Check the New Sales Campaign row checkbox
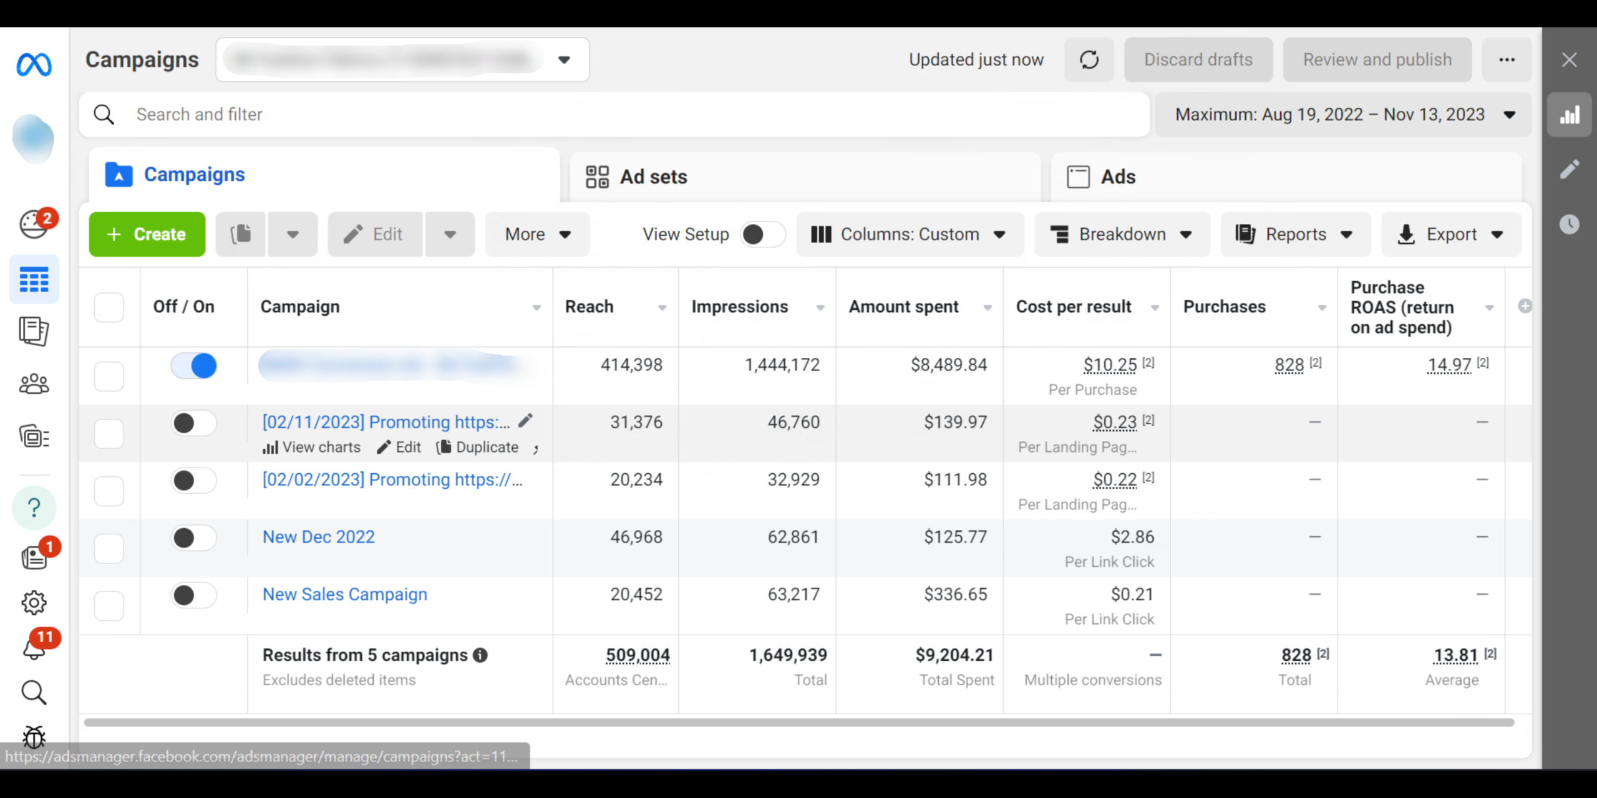The image size is (1597, 798). click(109, 605)
